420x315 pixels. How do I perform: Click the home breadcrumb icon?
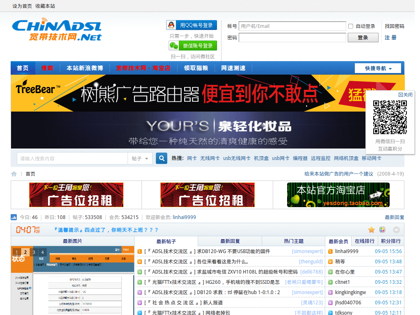14,174
